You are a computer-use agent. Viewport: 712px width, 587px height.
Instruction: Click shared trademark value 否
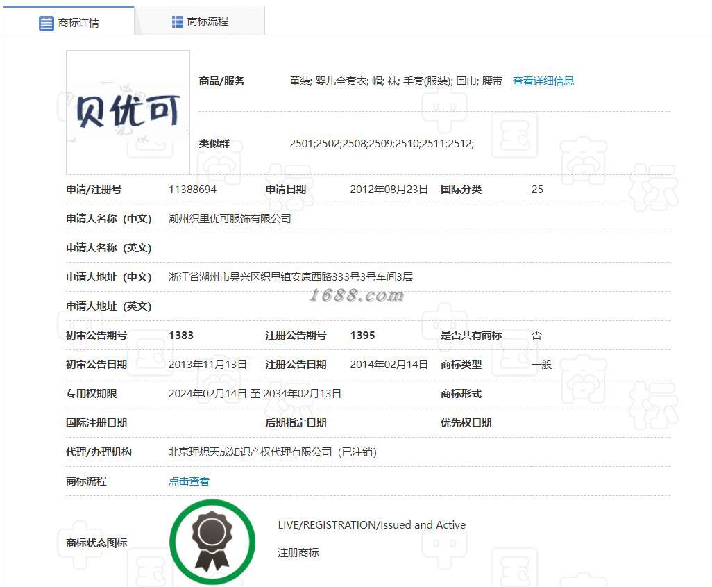(x=536, y=335)
